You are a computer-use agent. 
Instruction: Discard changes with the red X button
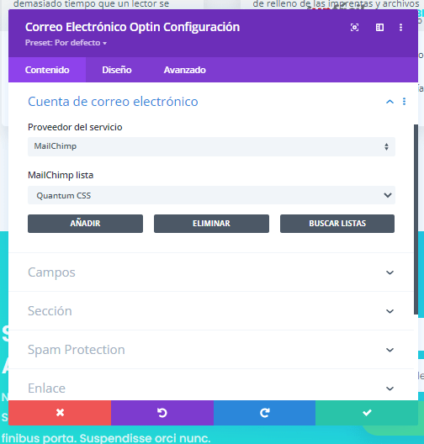60,413
